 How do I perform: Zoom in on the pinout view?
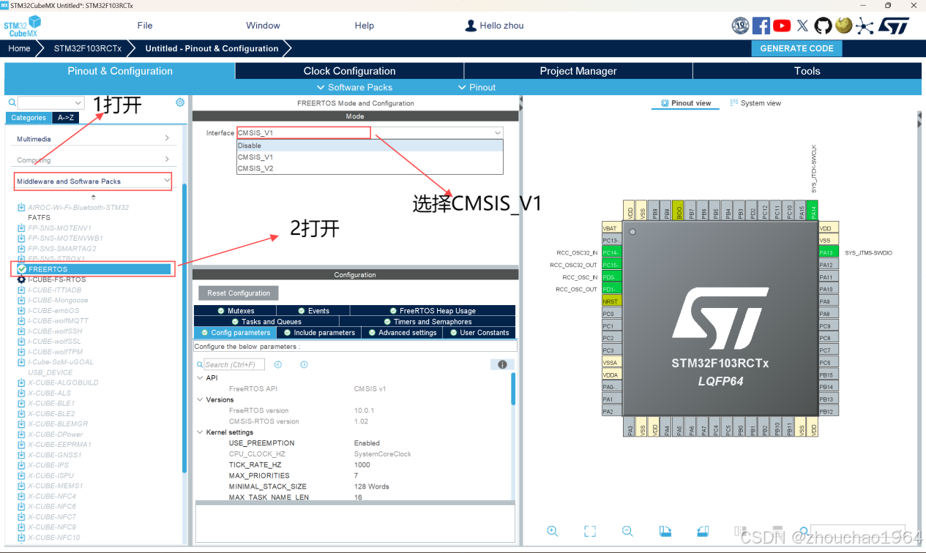(553, 531)
